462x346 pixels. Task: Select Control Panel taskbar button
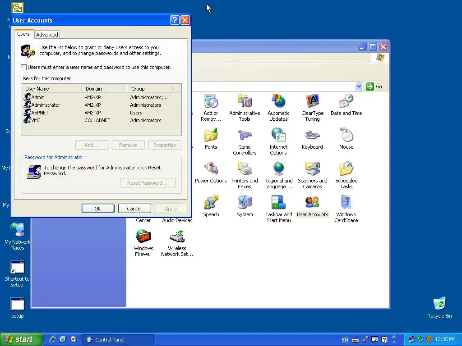coord(118,340)
